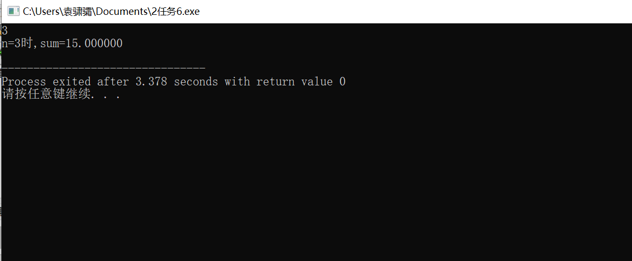
Task: Click the word "seconds" in the output
Action: pos(196,82)
